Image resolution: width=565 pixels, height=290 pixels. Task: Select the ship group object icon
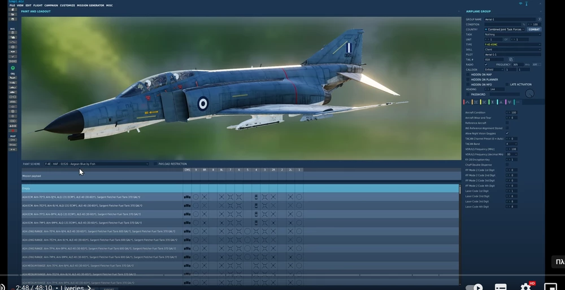(x=12, y=87)
